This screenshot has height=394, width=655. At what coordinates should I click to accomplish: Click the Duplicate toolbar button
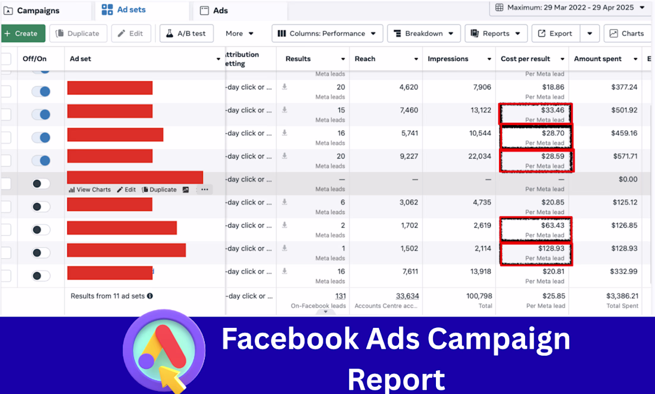[78, 33]
